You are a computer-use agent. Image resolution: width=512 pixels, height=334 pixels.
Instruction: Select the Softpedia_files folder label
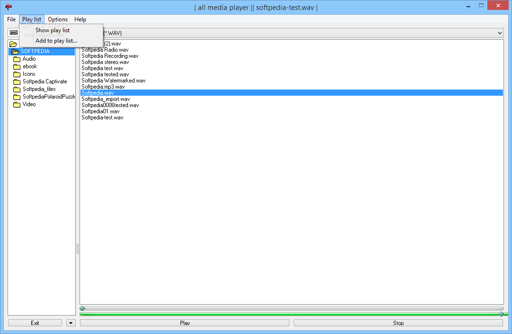click(39, 89)
